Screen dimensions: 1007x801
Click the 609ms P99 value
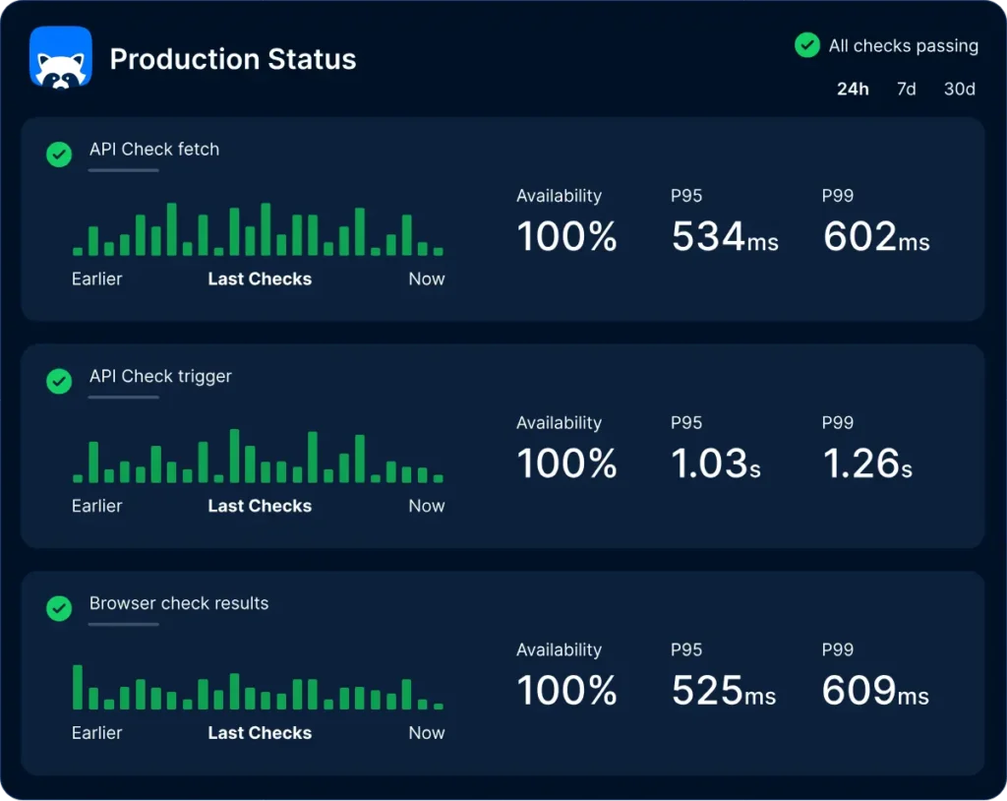875,690
